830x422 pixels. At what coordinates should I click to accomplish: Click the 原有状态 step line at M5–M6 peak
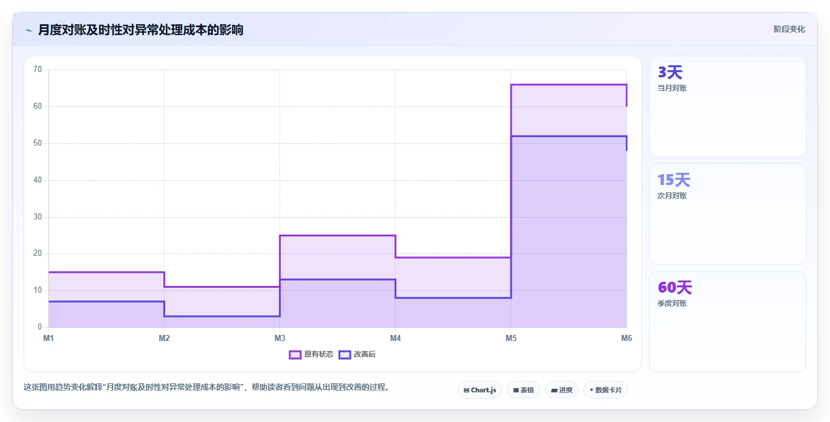pos(569,85)
